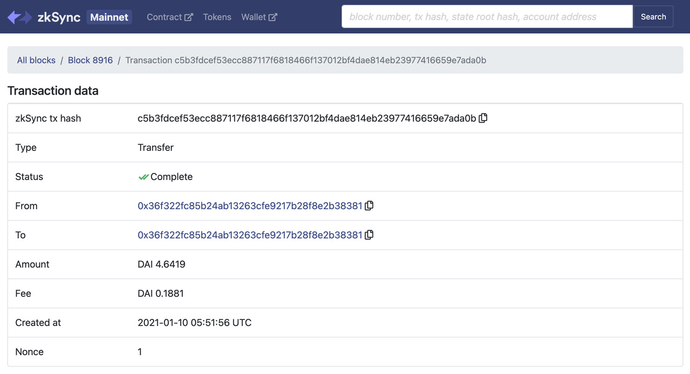
Task: Go to All blocks breadcrumb
Action: [x=36, y=60]
